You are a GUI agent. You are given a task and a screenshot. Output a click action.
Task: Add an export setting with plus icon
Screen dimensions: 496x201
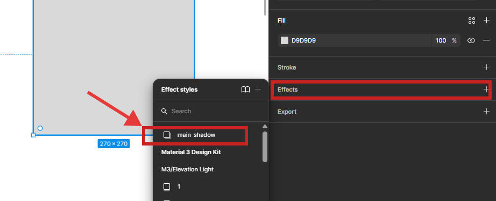click(486, 112)
